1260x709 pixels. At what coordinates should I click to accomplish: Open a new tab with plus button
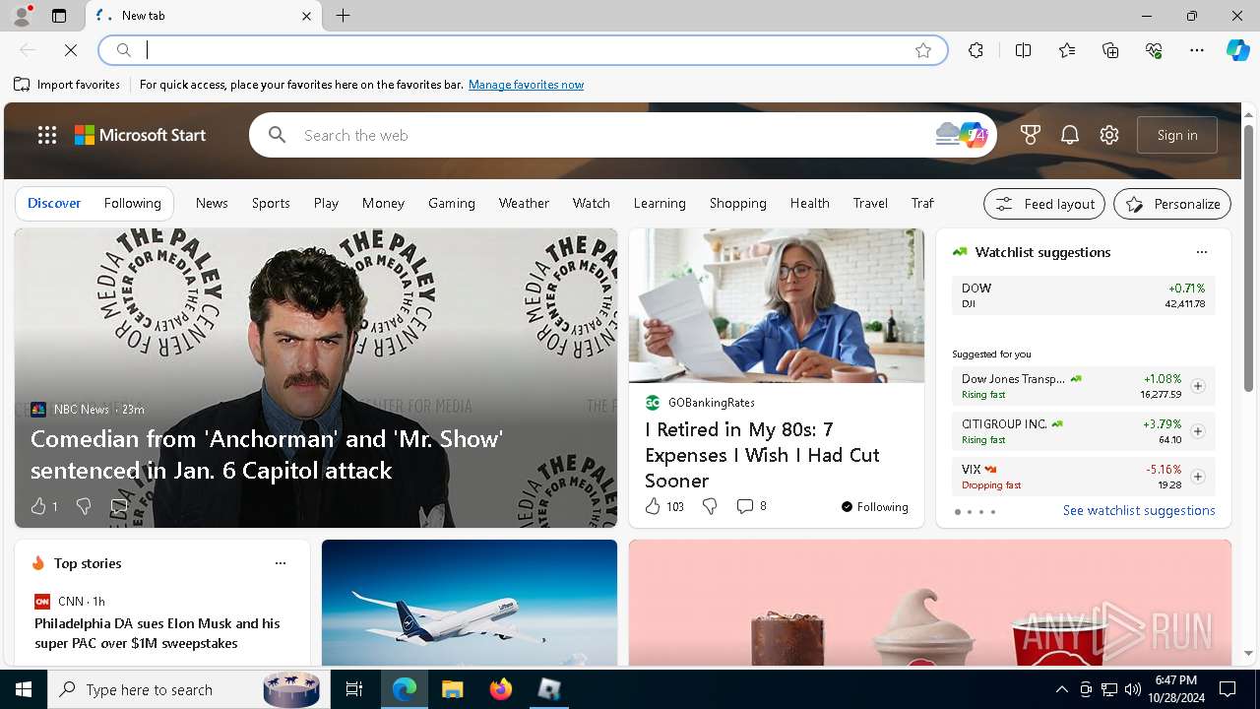(344, 16)
